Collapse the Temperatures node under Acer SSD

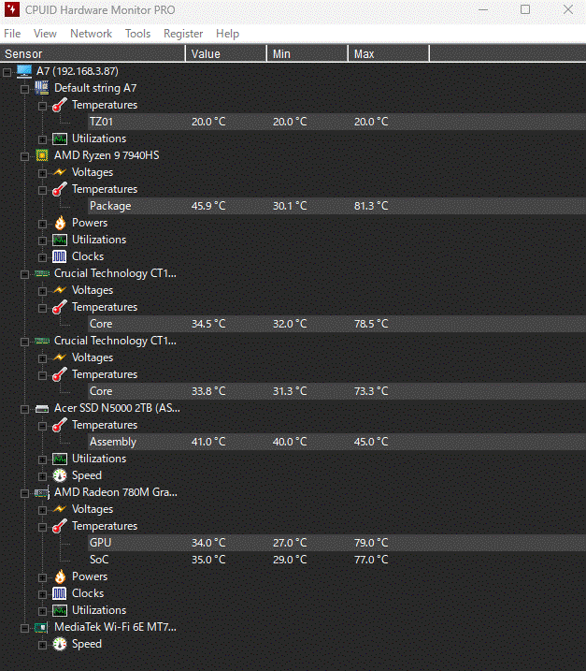pos(43,425)
